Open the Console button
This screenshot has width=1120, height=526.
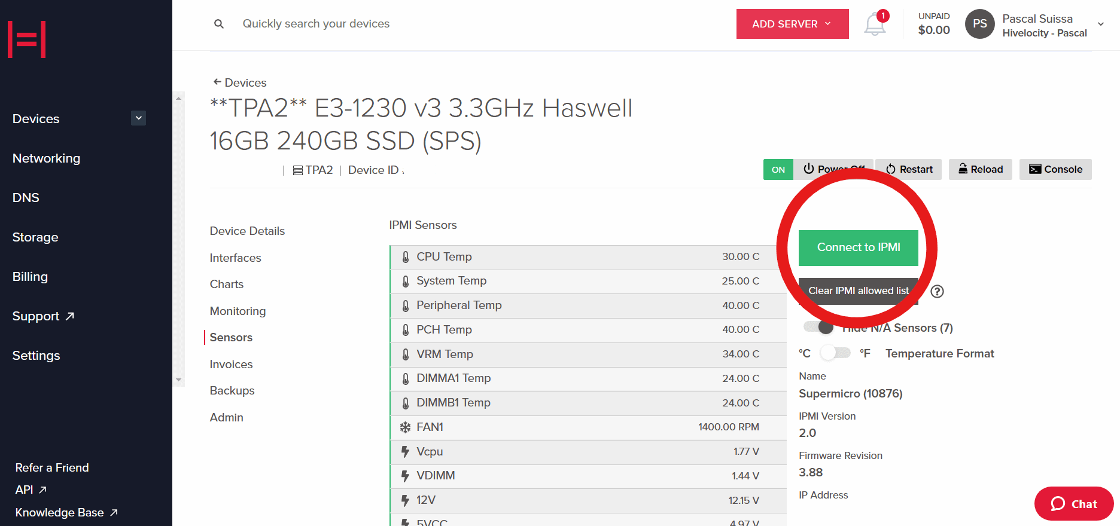point(1055,170)
